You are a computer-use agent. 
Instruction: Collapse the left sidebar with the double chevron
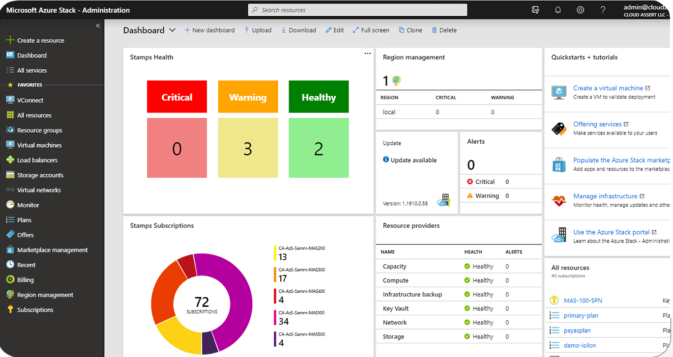pos(98,26)
